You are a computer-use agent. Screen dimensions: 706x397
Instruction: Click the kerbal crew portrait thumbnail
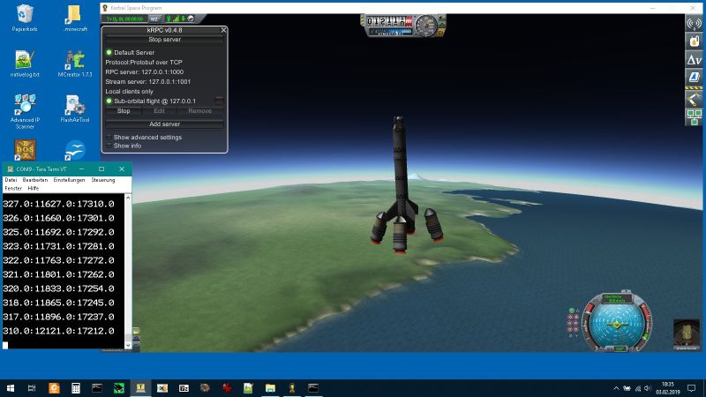pyautogui.click(x=687, y=334)
